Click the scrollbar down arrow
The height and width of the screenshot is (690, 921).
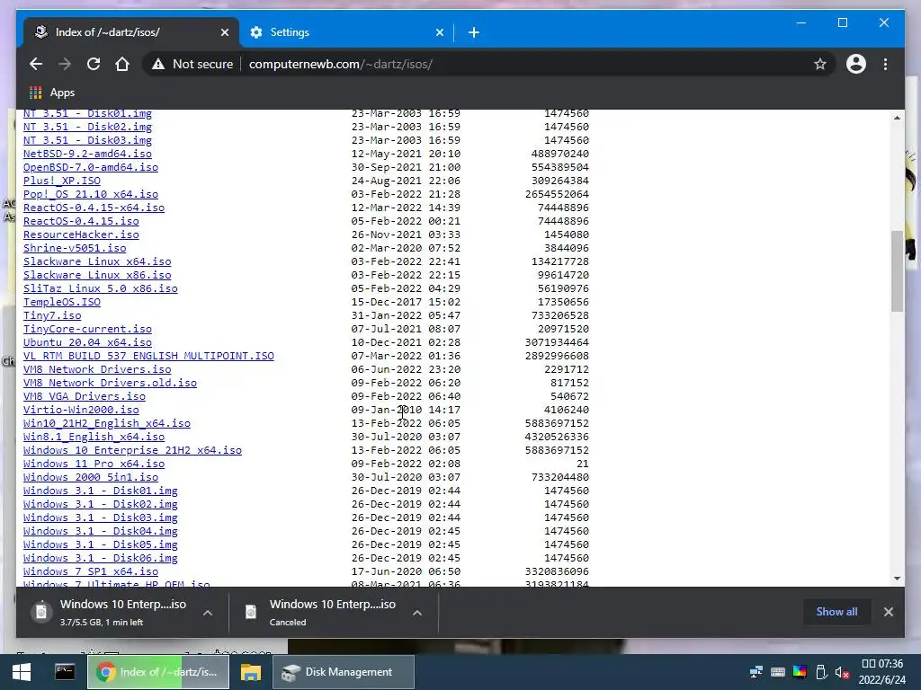click(x=897, y=579)
